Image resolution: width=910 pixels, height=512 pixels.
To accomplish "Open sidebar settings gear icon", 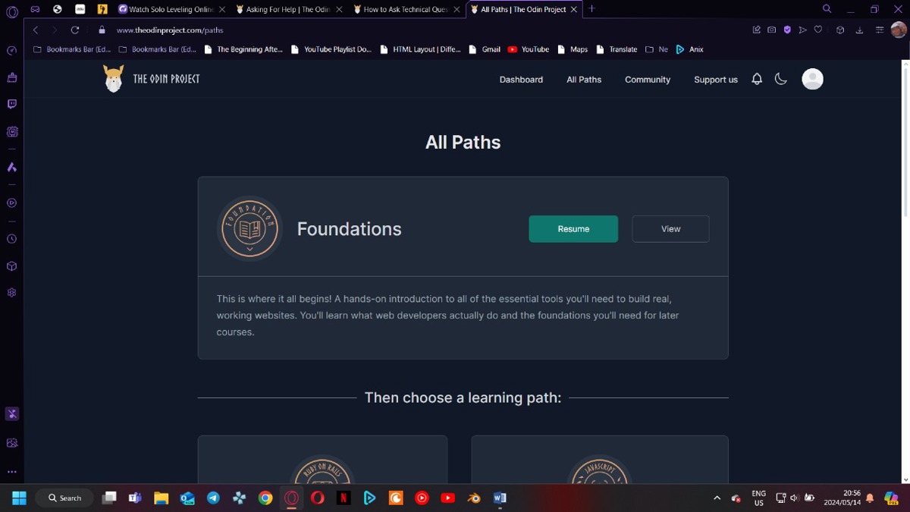I will point(11,293).
